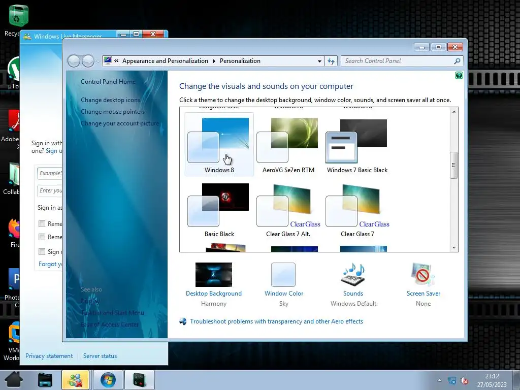Screen dimensions: 520x390
Task: Click the Sign up link in Messenger
Action: 54,151
